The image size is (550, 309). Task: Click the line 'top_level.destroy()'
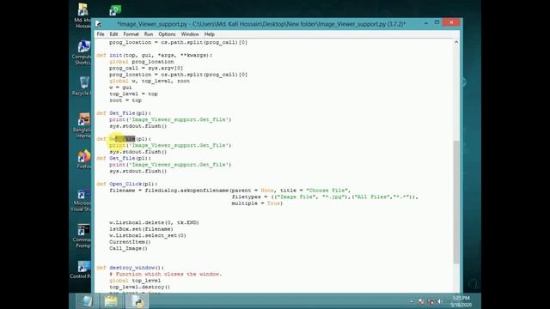tap(139, 287)
